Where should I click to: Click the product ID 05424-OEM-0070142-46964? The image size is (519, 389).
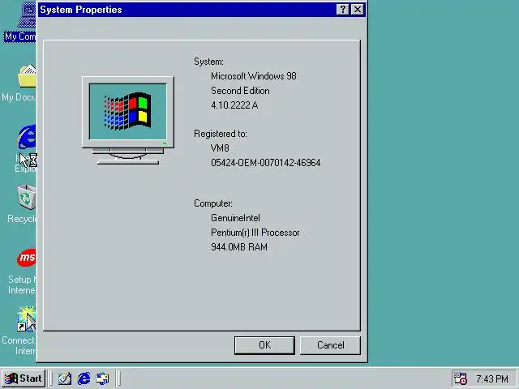265,163
